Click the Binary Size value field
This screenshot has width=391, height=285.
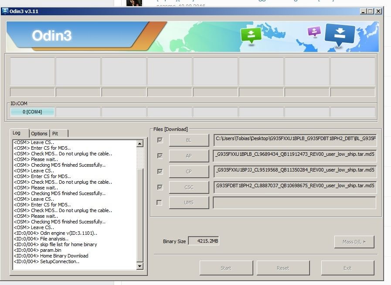[x=204, y=241]
